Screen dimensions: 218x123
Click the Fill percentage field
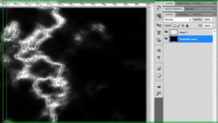207,26
